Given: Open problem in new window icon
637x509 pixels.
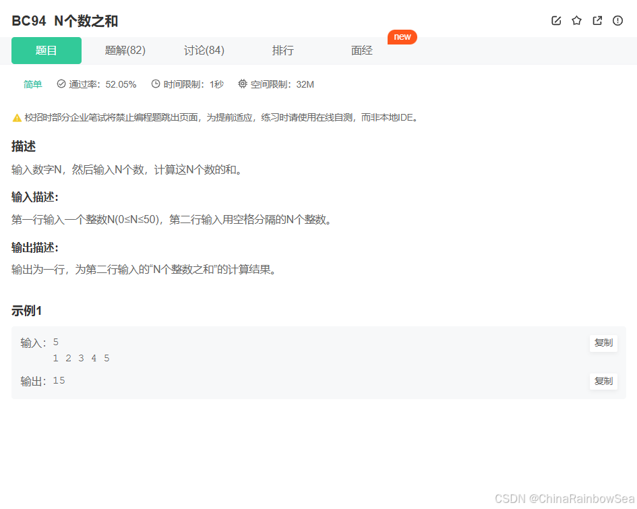Looking at the screenshot, I should coord(597,21).
